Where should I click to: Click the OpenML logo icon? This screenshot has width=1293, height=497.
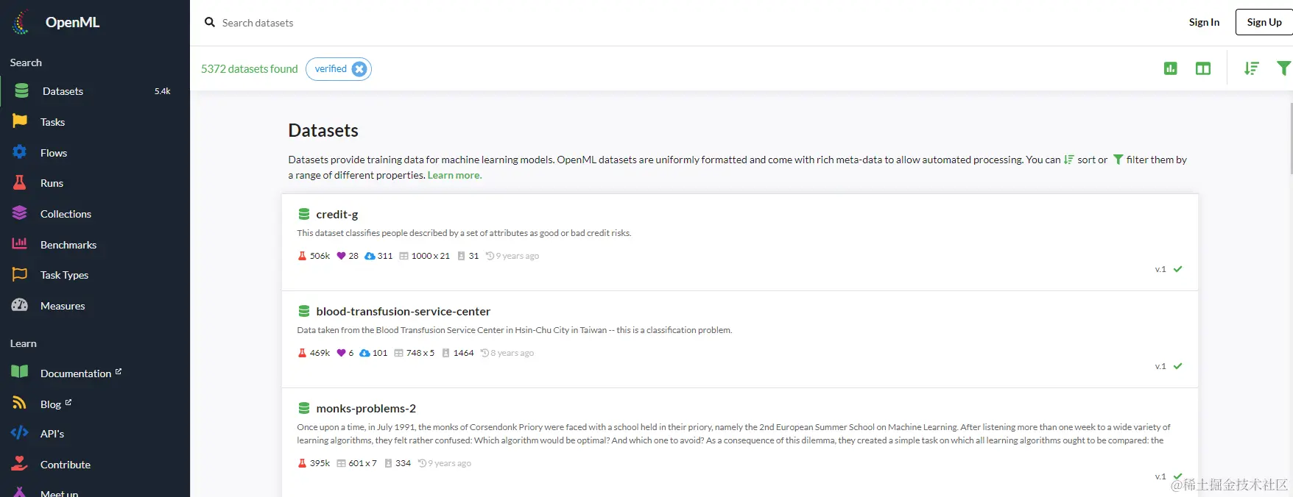[21, 22]
